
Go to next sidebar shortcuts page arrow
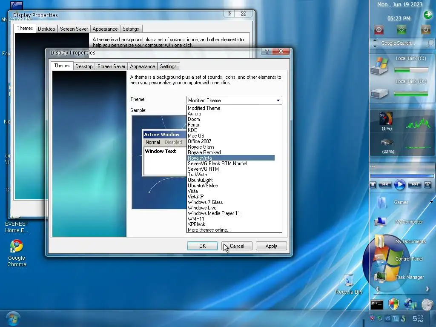tap(427, 289)
